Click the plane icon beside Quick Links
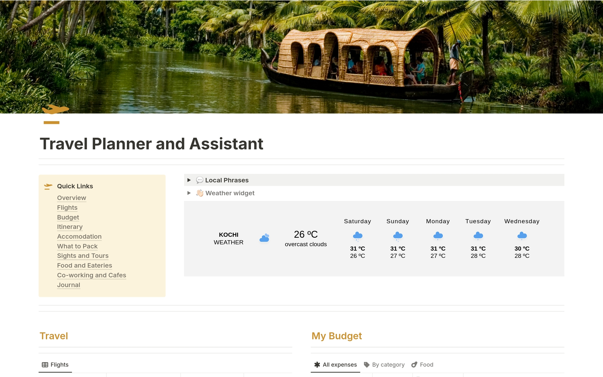Screen dimensions: 603x377 pyautogui.click(x=48, y=186)
